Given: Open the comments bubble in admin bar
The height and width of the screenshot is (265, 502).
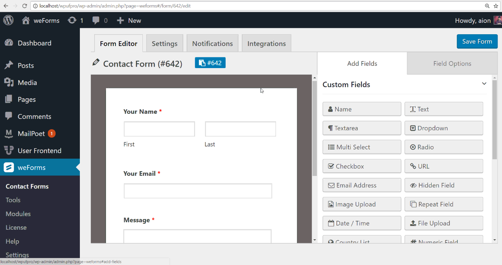Looking at the screenshot, I should tap(96, 21).
